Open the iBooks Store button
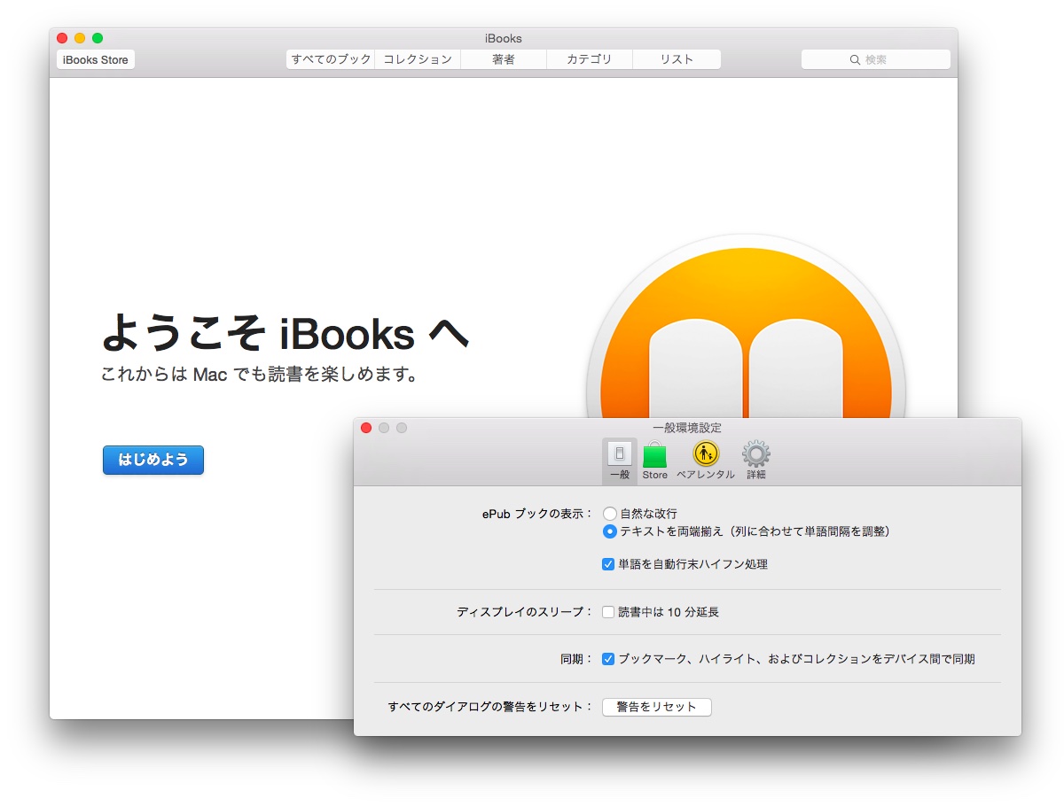 [x=96, y=60]
